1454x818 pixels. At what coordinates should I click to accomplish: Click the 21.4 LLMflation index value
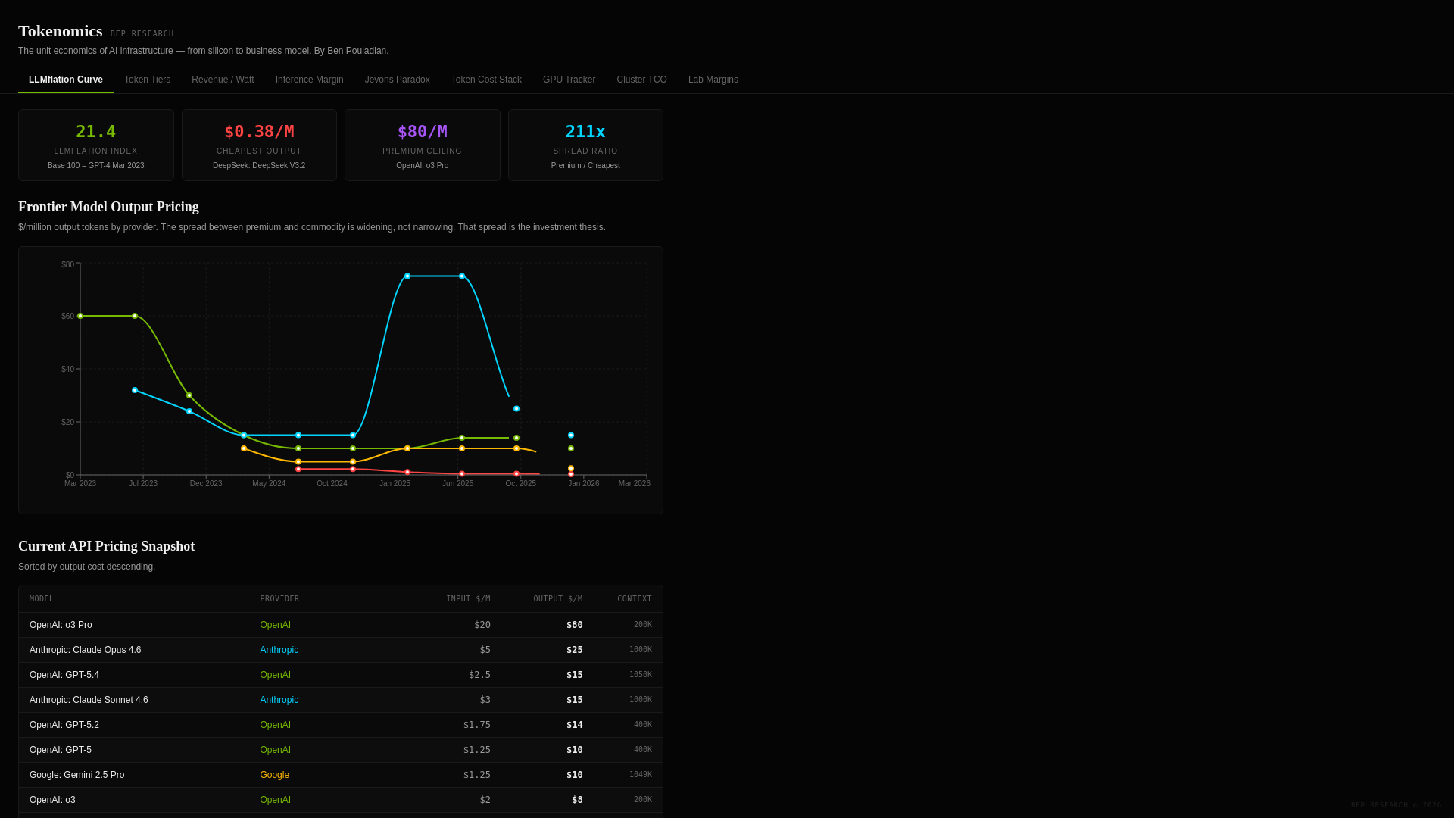coord(96,132)
